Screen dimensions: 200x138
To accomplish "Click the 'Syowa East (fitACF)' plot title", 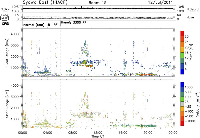I will tap(45, 2).
